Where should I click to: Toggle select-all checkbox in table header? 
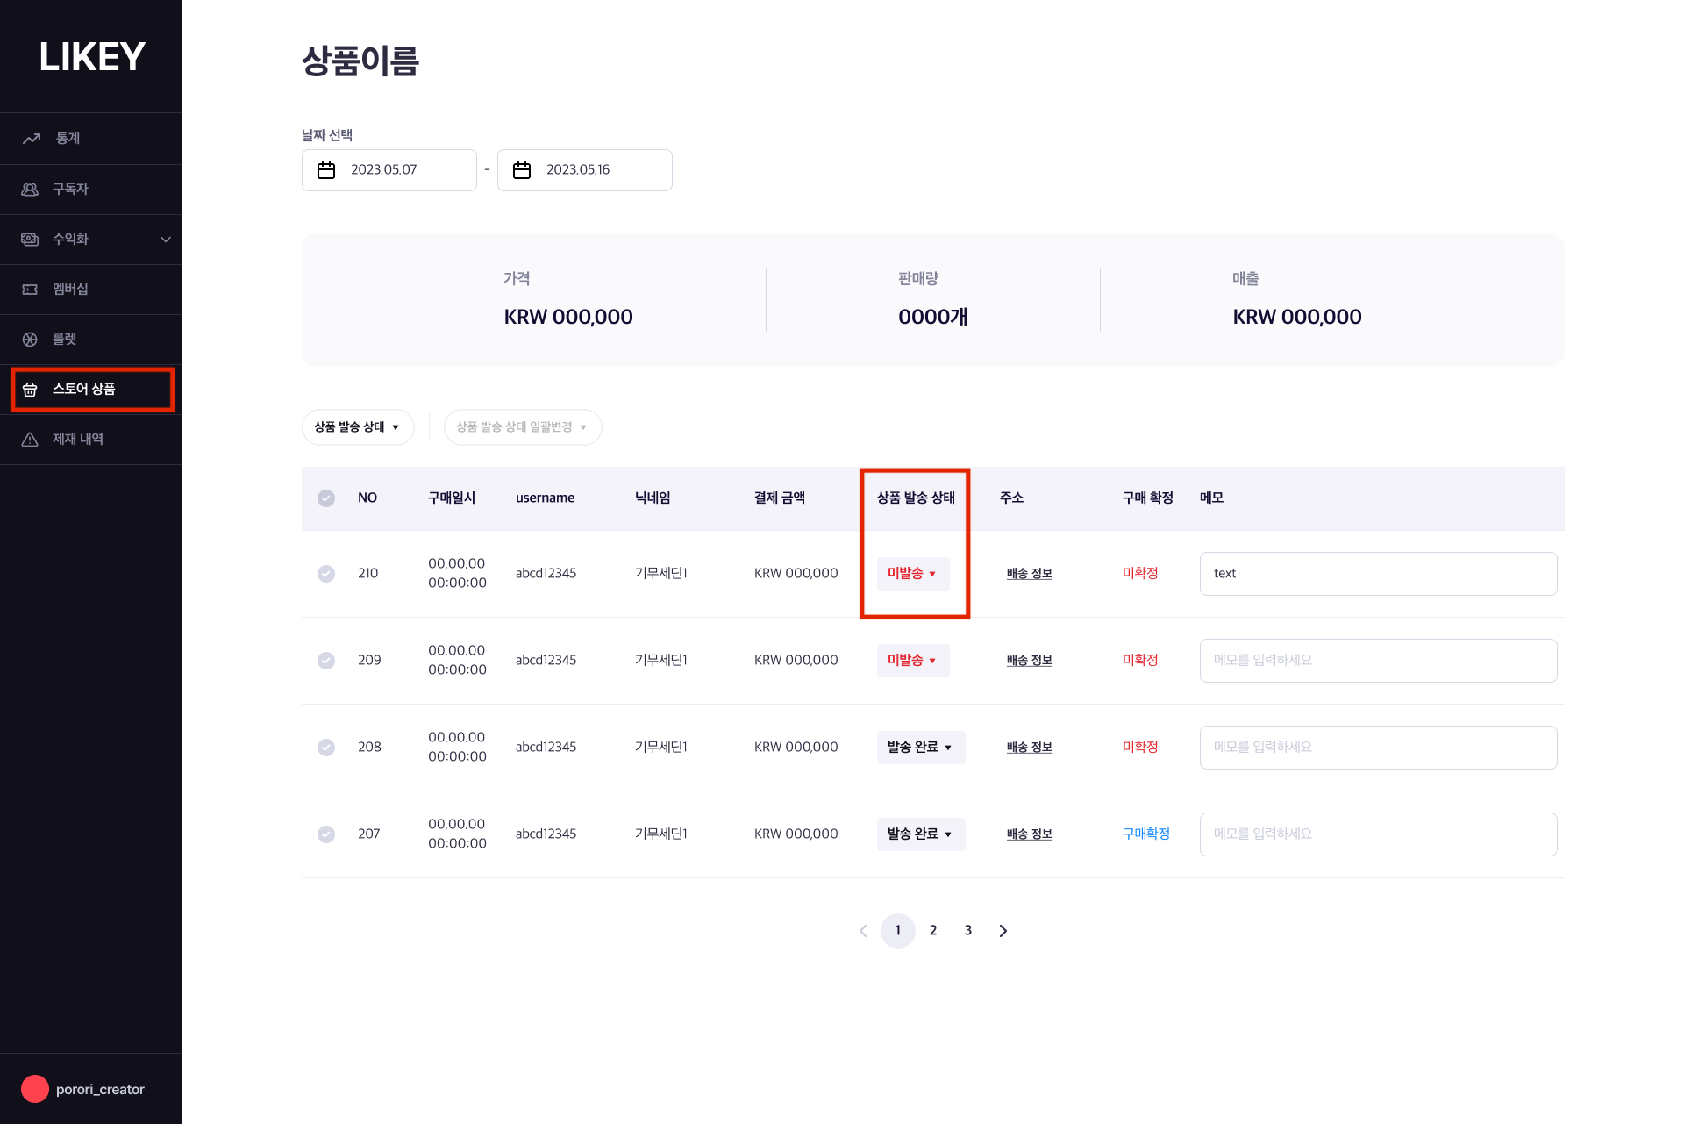(326, 498)
